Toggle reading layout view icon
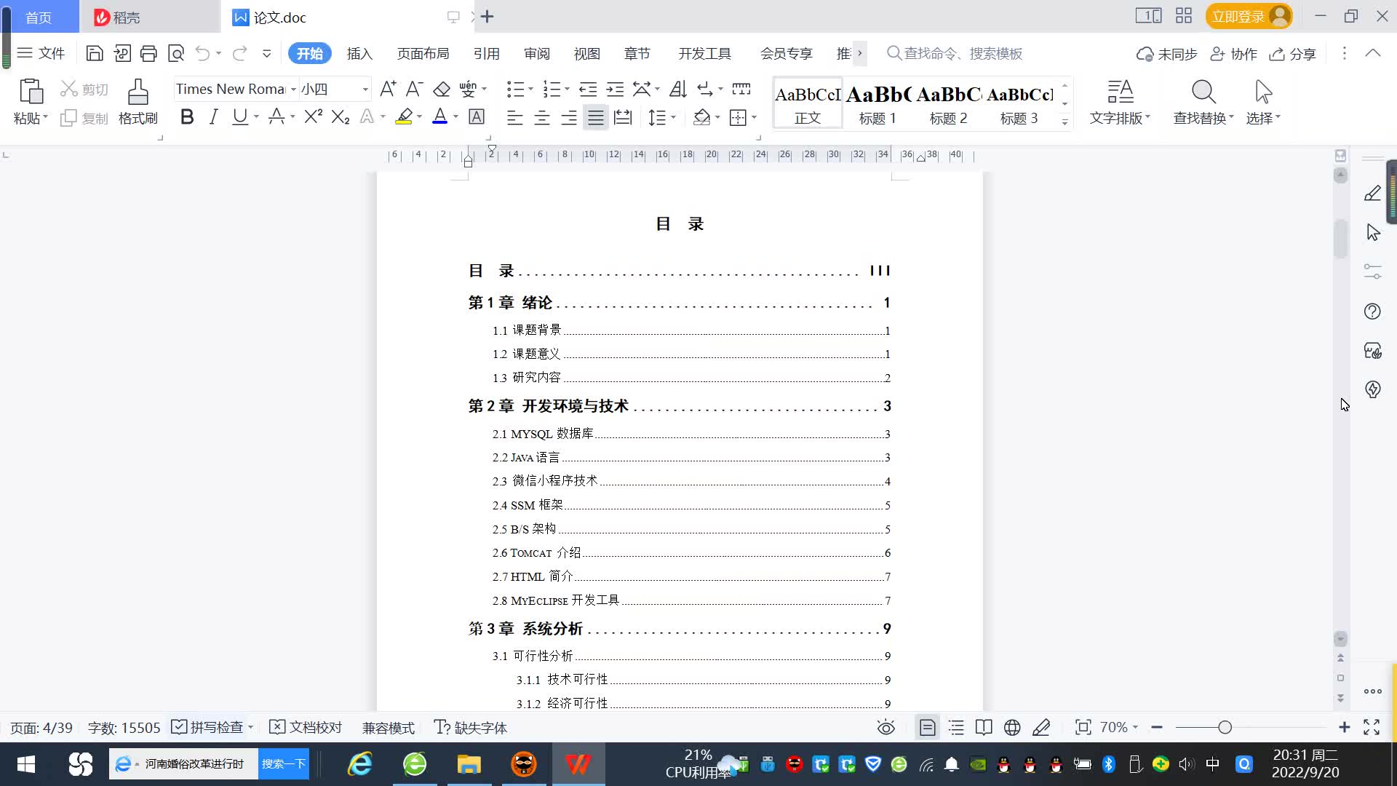Viewport: 1397px width, 786px height. [x=984, y=727]
